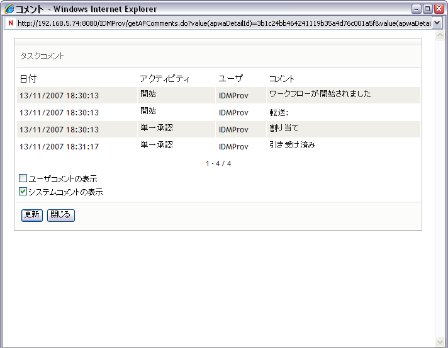448x348 pixels.
Task: Enable ユーザコメントの表示 checkbox
Action: point(23,178)
